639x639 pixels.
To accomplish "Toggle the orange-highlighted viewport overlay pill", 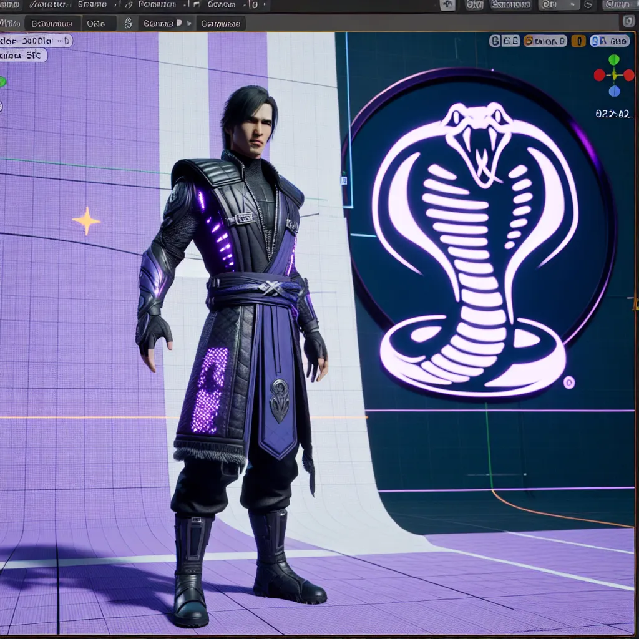I will click(x=545, y=41).
